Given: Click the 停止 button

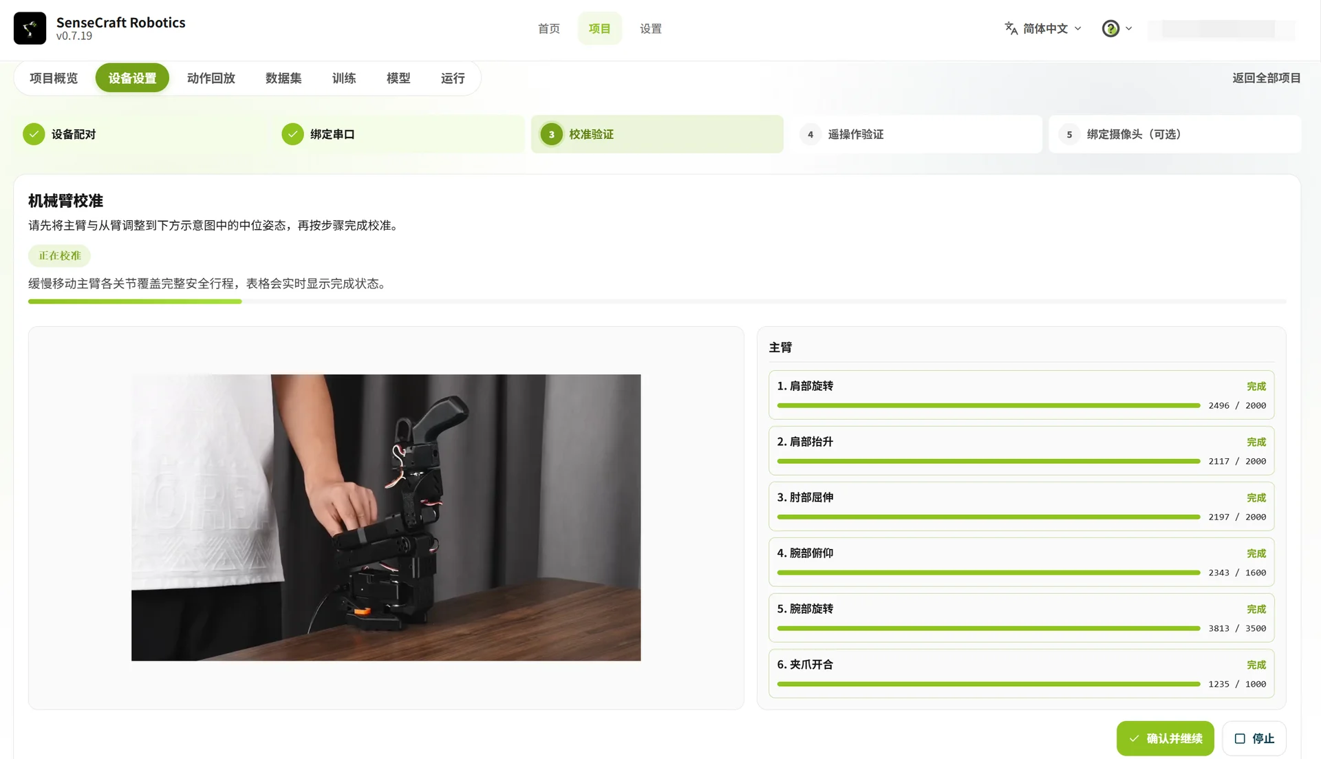Looking at the screenshot, I should 1254,738.
